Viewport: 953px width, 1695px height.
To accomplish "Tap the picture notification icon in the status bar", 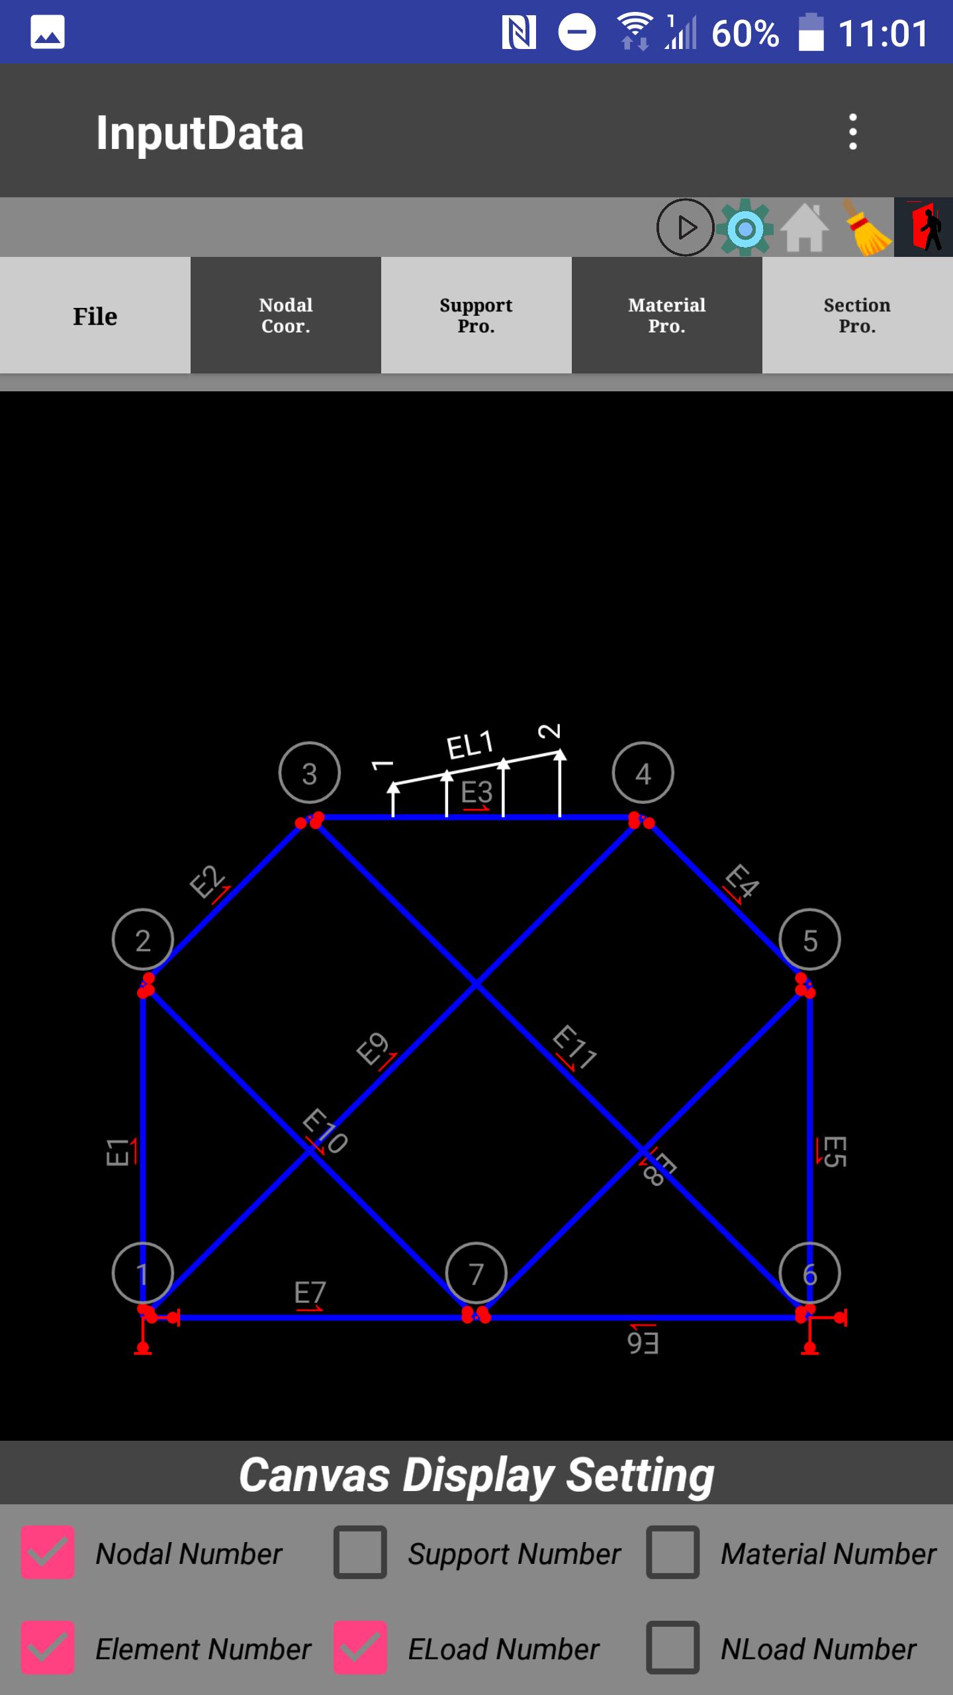I will pyautogui.click(x=48, y=32).
